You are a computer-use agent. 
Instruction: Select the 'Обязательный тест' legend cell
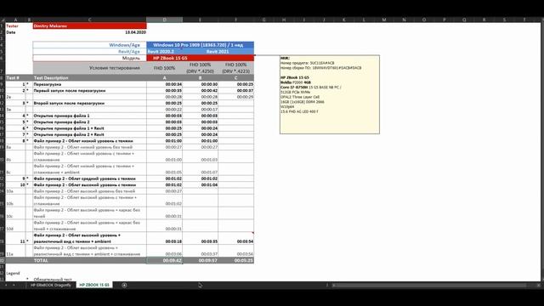coord(89,280)
